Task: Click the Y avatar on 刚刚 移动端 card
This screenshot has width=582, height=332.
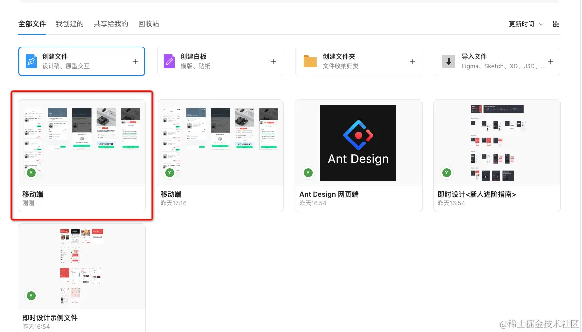Action: click(31, 173)
